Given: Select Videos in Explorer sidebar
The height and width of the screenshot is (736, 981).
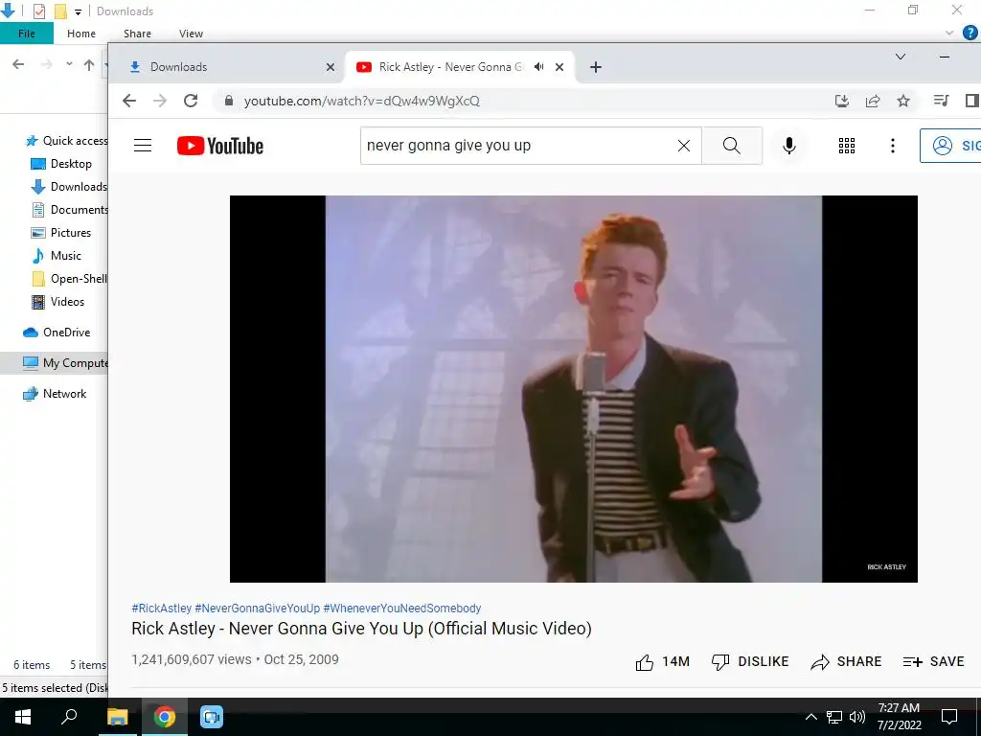Looking at the screenshot, I should click(x=57, y=302).
